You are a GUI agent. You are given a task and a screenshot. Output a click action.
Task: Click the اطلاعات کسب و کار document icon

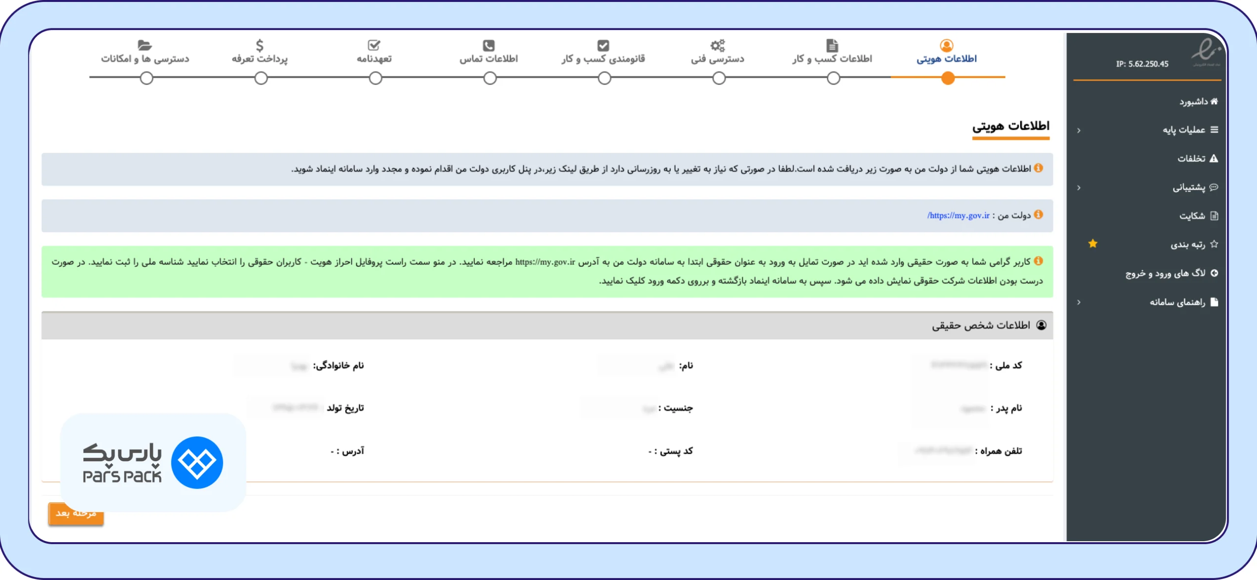[x=832, y=46]
